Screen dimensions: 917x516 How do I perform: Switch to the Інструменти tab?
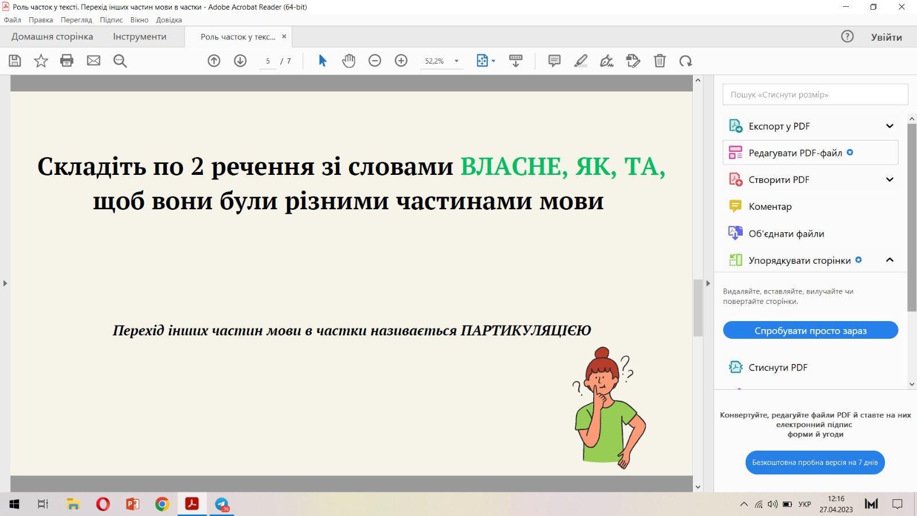pyautogui.click(x=139, y=37)
